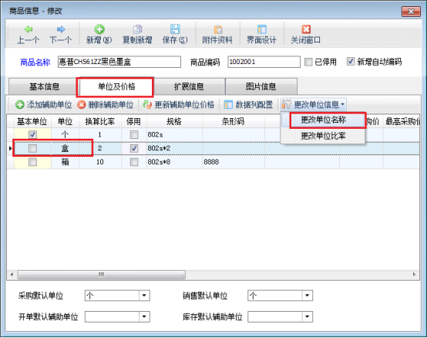Toggle 停用 checkbox in 箱 row
Image resolution: width=427 pixels, height=338 pixels.
click(133, 162)
